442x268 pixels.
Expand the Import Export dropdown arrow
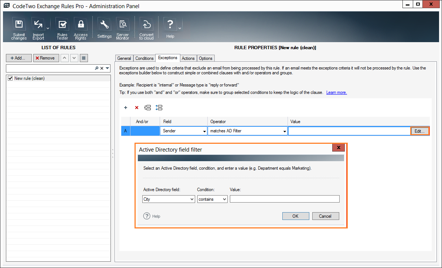pyautogui.click(x=48, y=28)
